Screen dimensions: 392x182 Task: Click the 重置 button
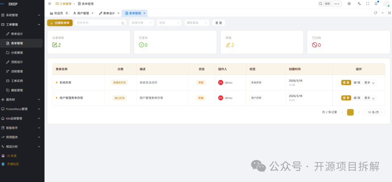tap(219, 23)
